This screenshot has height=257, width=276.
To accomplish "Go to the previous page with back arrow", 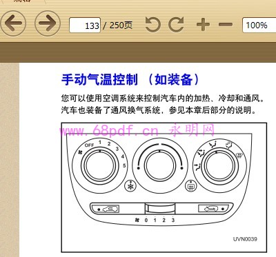I will tap(13, 23).
